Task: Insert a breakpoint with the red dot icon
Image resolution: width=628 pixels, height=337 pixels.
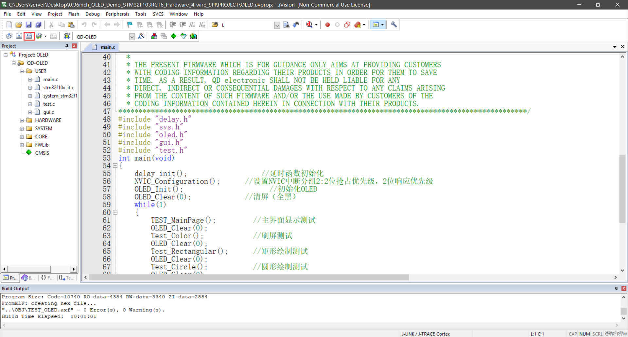Action: click(x=327, y=25)
